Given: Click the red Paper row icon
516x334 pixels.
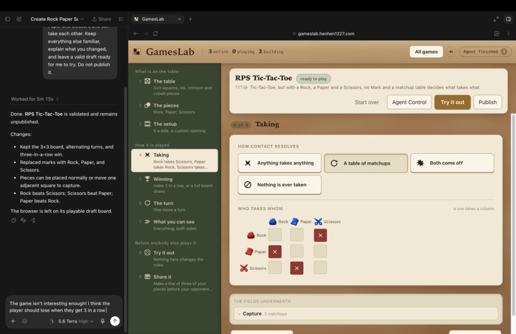Looking at the screenshot, I should [x=249, y=252].
